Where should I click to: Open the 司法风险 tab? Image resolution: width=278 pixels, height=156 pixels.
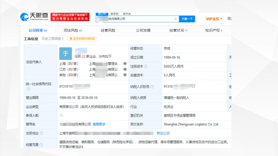click(73, 31)
